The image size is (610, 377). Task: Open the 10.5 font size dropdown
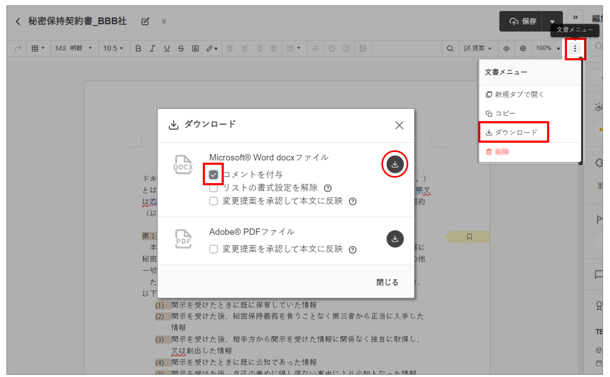pyautogui.click(x=113, y=48)
